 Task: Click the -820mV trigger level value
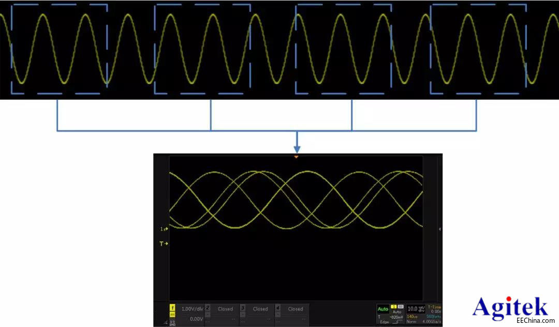coord(396,317)
